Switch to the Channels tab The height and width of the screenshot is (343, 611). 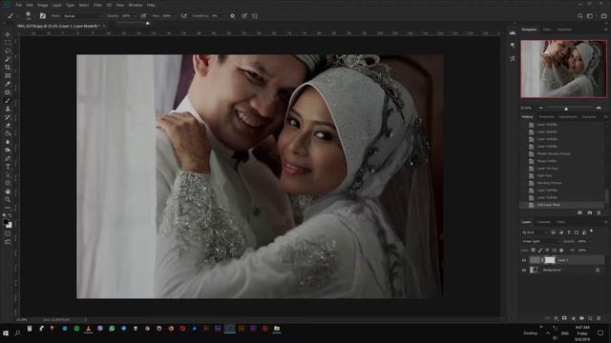(x=543, y=222)
